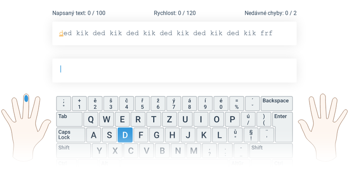This screenshot has width=349, height=174.
Task: Click the right Shift key
Action: [x=271, y=151]
